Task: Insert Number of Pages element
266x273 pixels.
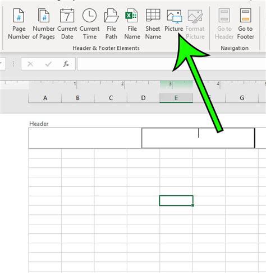Action: [44, 24]
